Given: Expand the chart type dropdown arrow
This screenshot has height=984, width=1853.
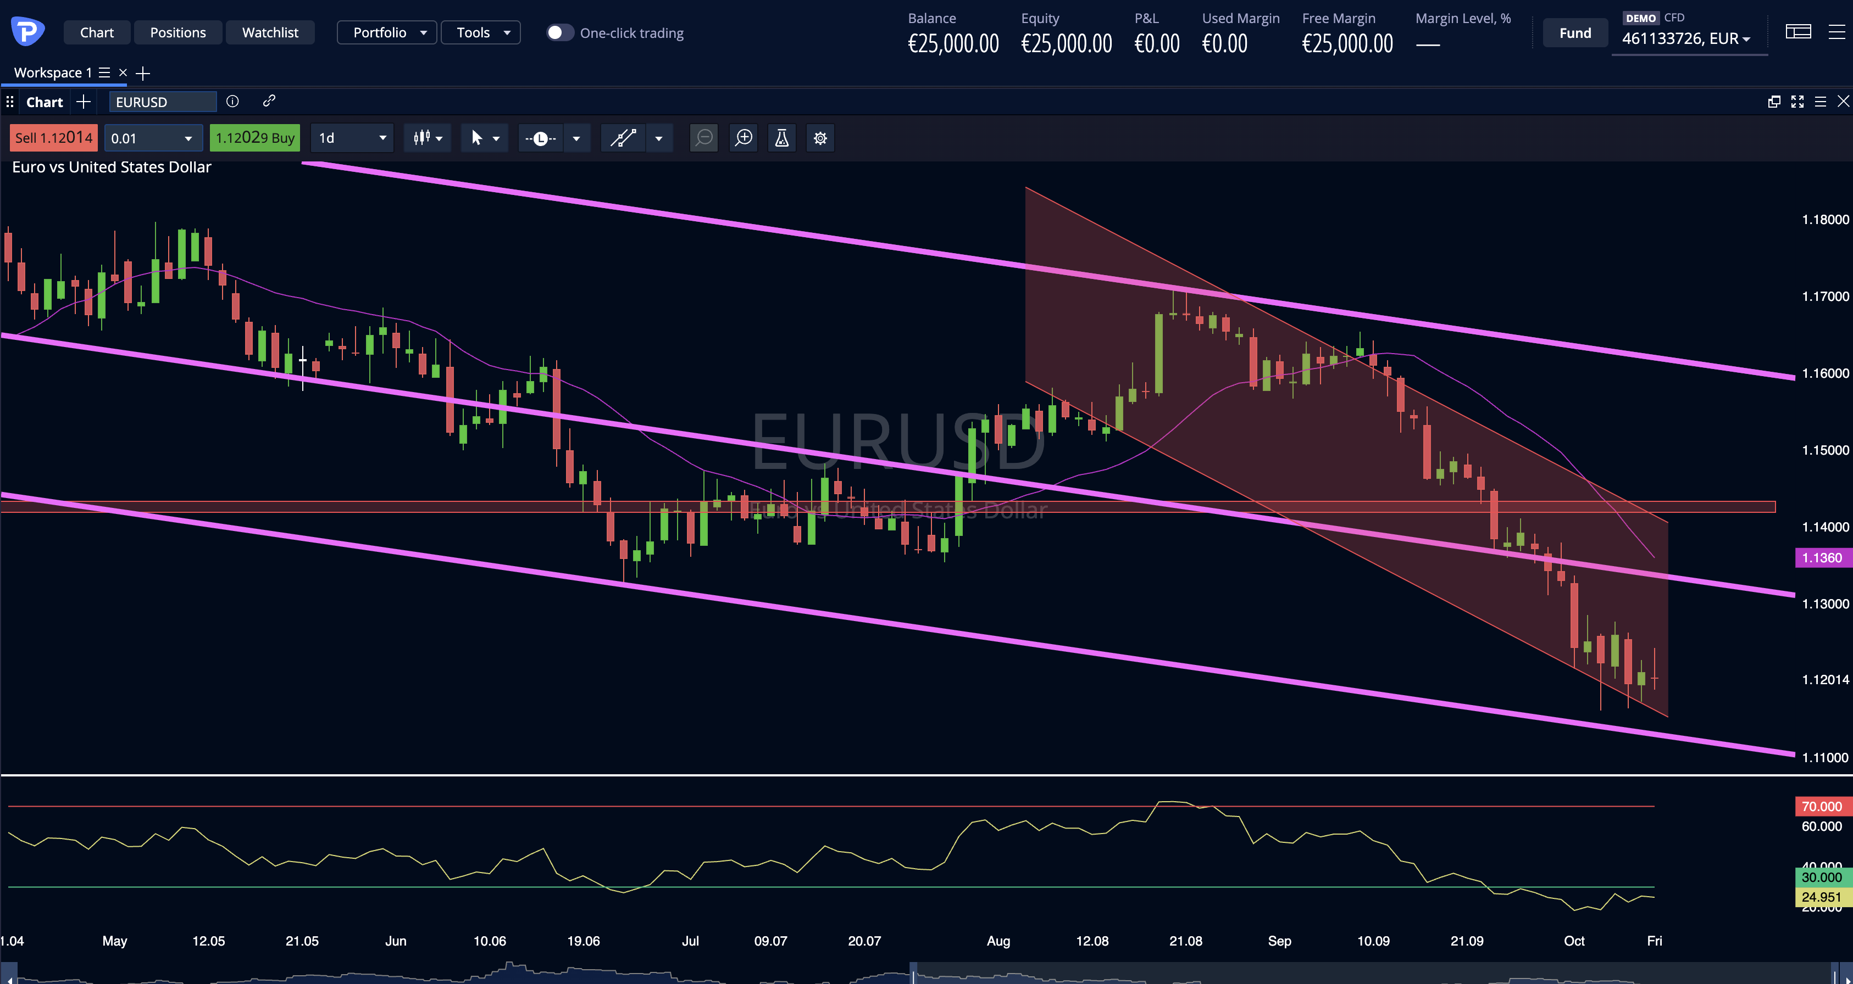Looking at the screenshot, I should [439, 138].
